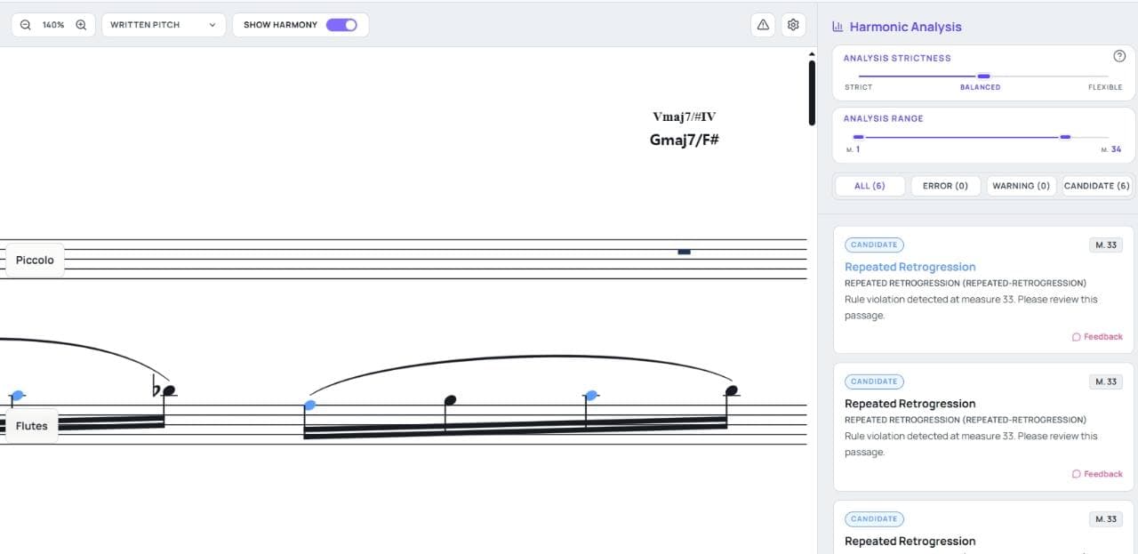Viewport: 1138px width, 554px height.
Task: Click the analysis range start handle
Action: (x=858, y=137)
